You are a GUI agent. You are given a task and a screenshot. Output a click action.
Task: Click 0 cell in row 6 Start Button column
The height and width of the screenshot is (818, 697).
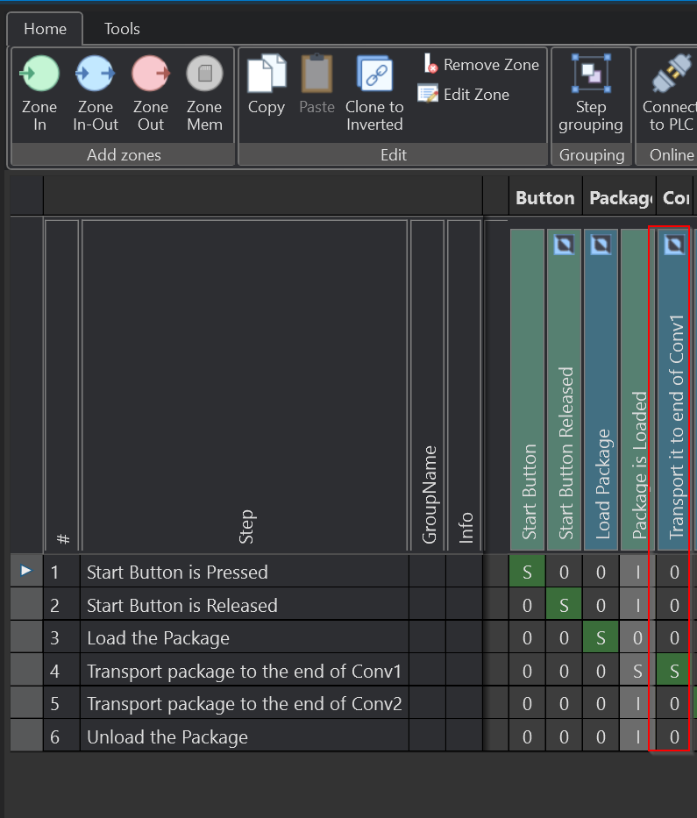(x=528, y=736)
